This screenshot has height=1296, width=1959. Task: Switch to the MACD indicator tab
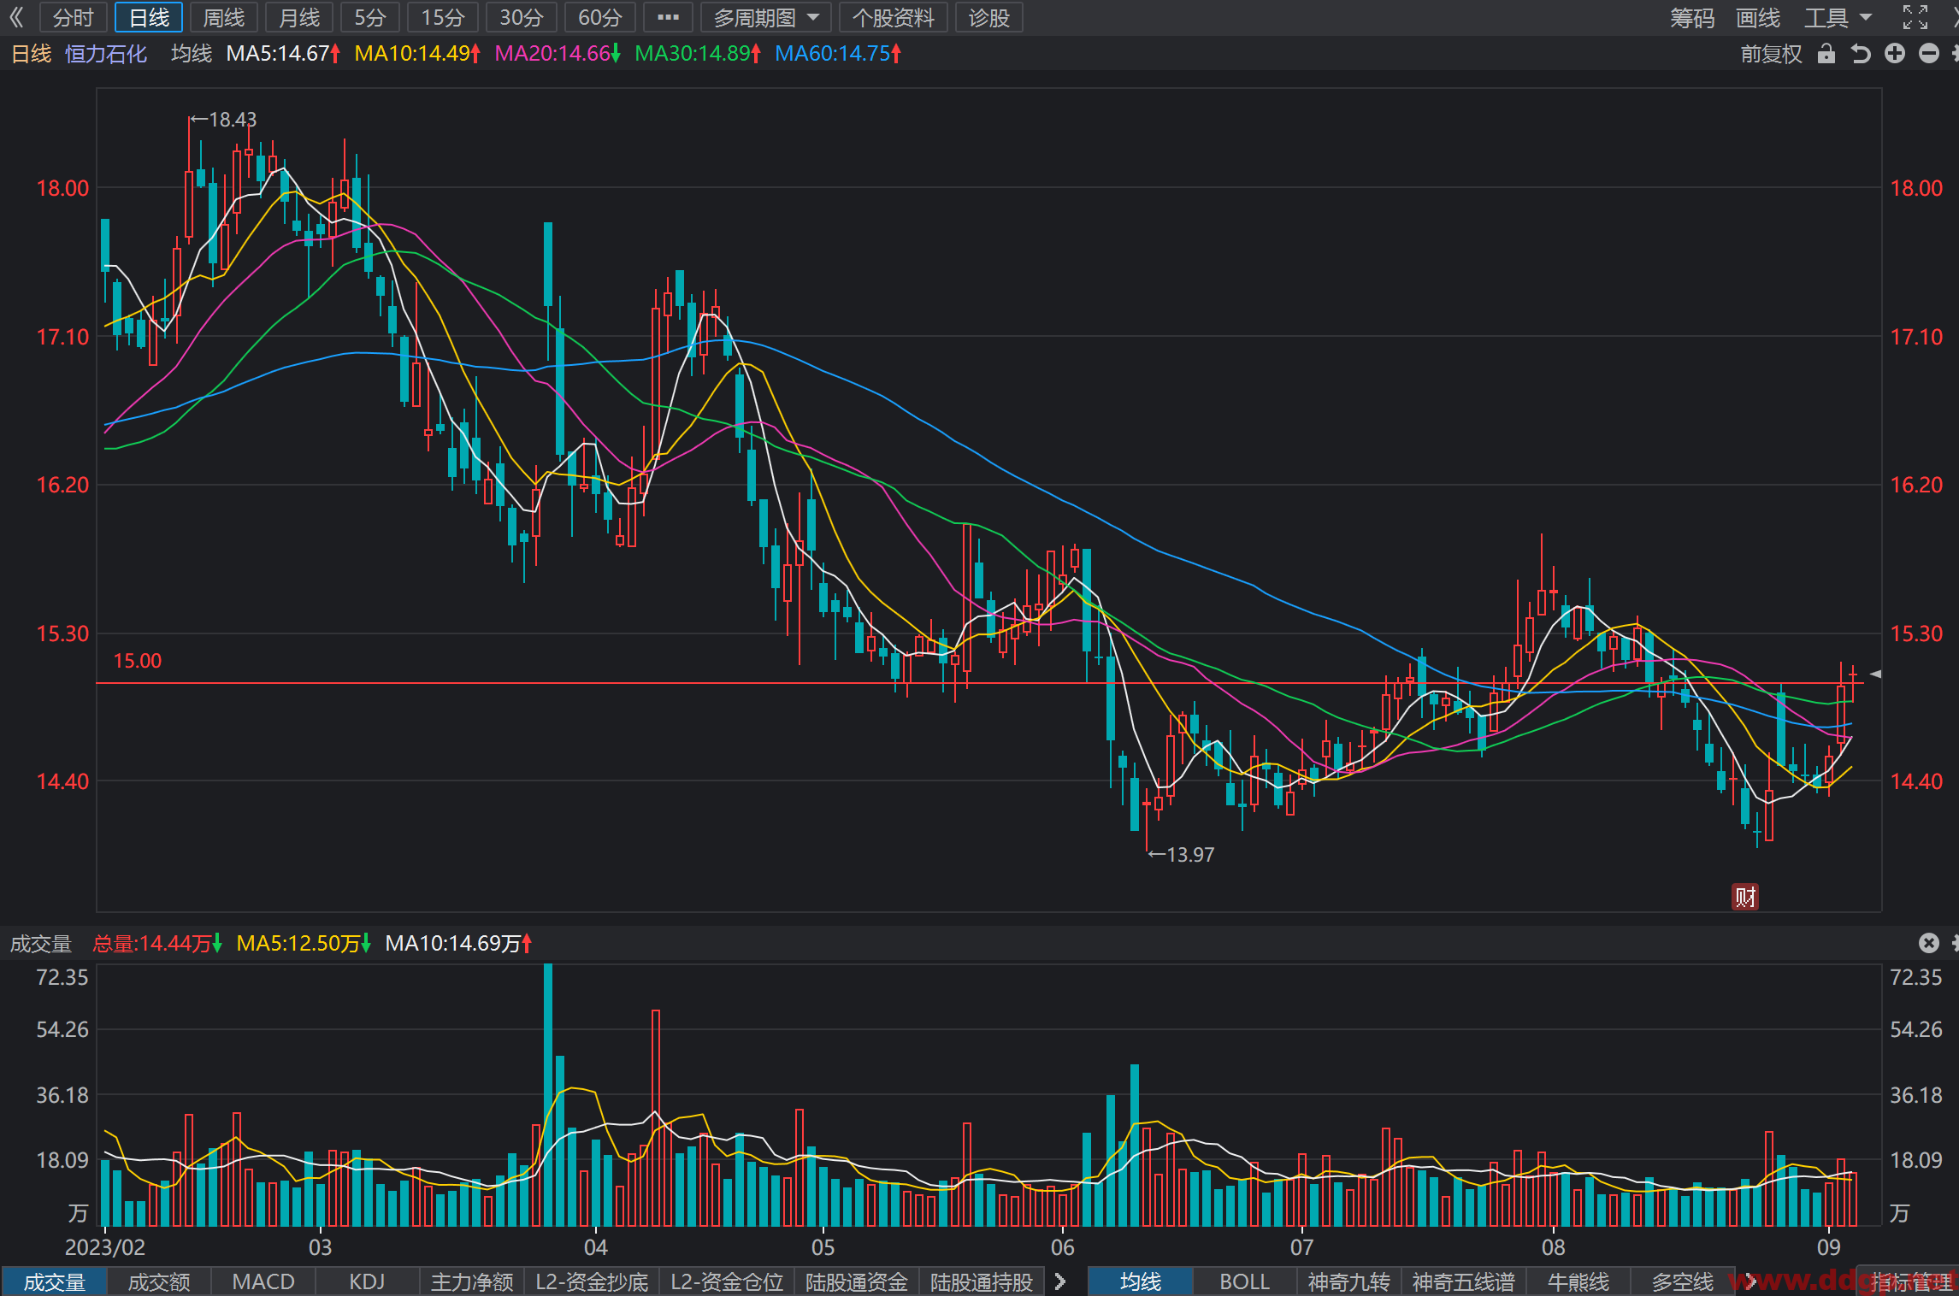[x=263, y=1281]
